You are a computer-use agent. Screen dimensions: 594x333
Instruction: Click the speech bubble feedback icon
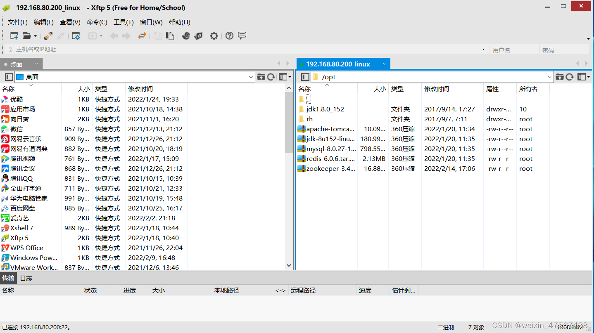242,36
